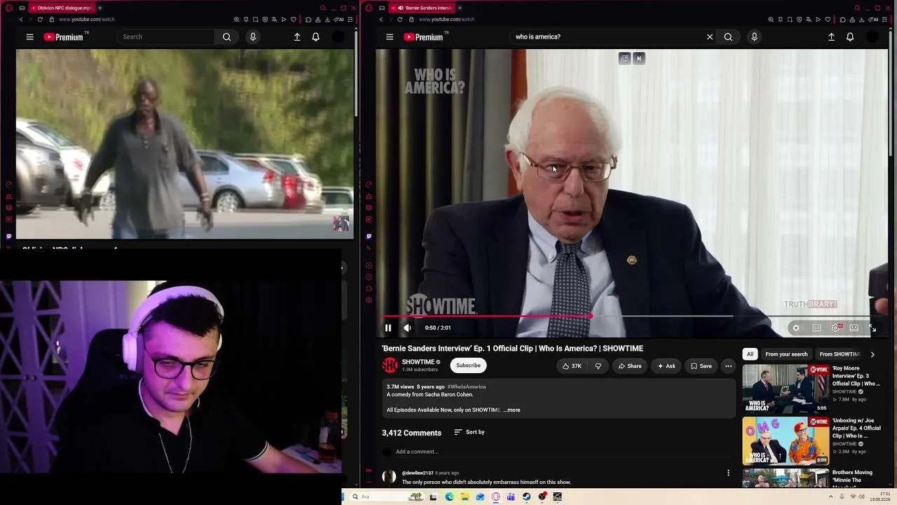Open a new tab in the right browser

pos(460,8)
